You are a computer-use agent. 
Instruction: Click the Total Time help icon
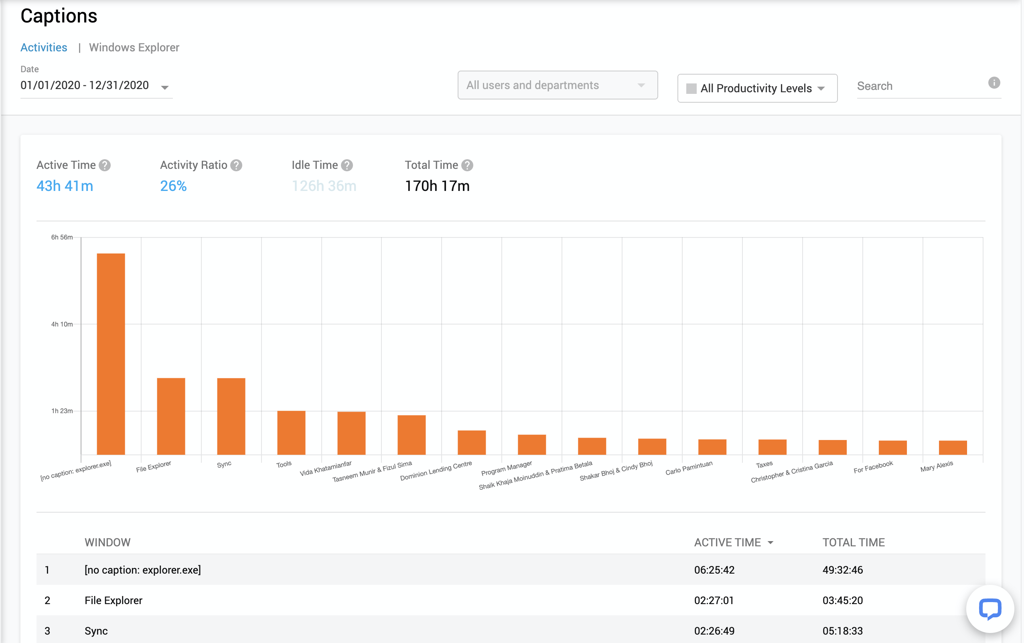click(467, 165)
